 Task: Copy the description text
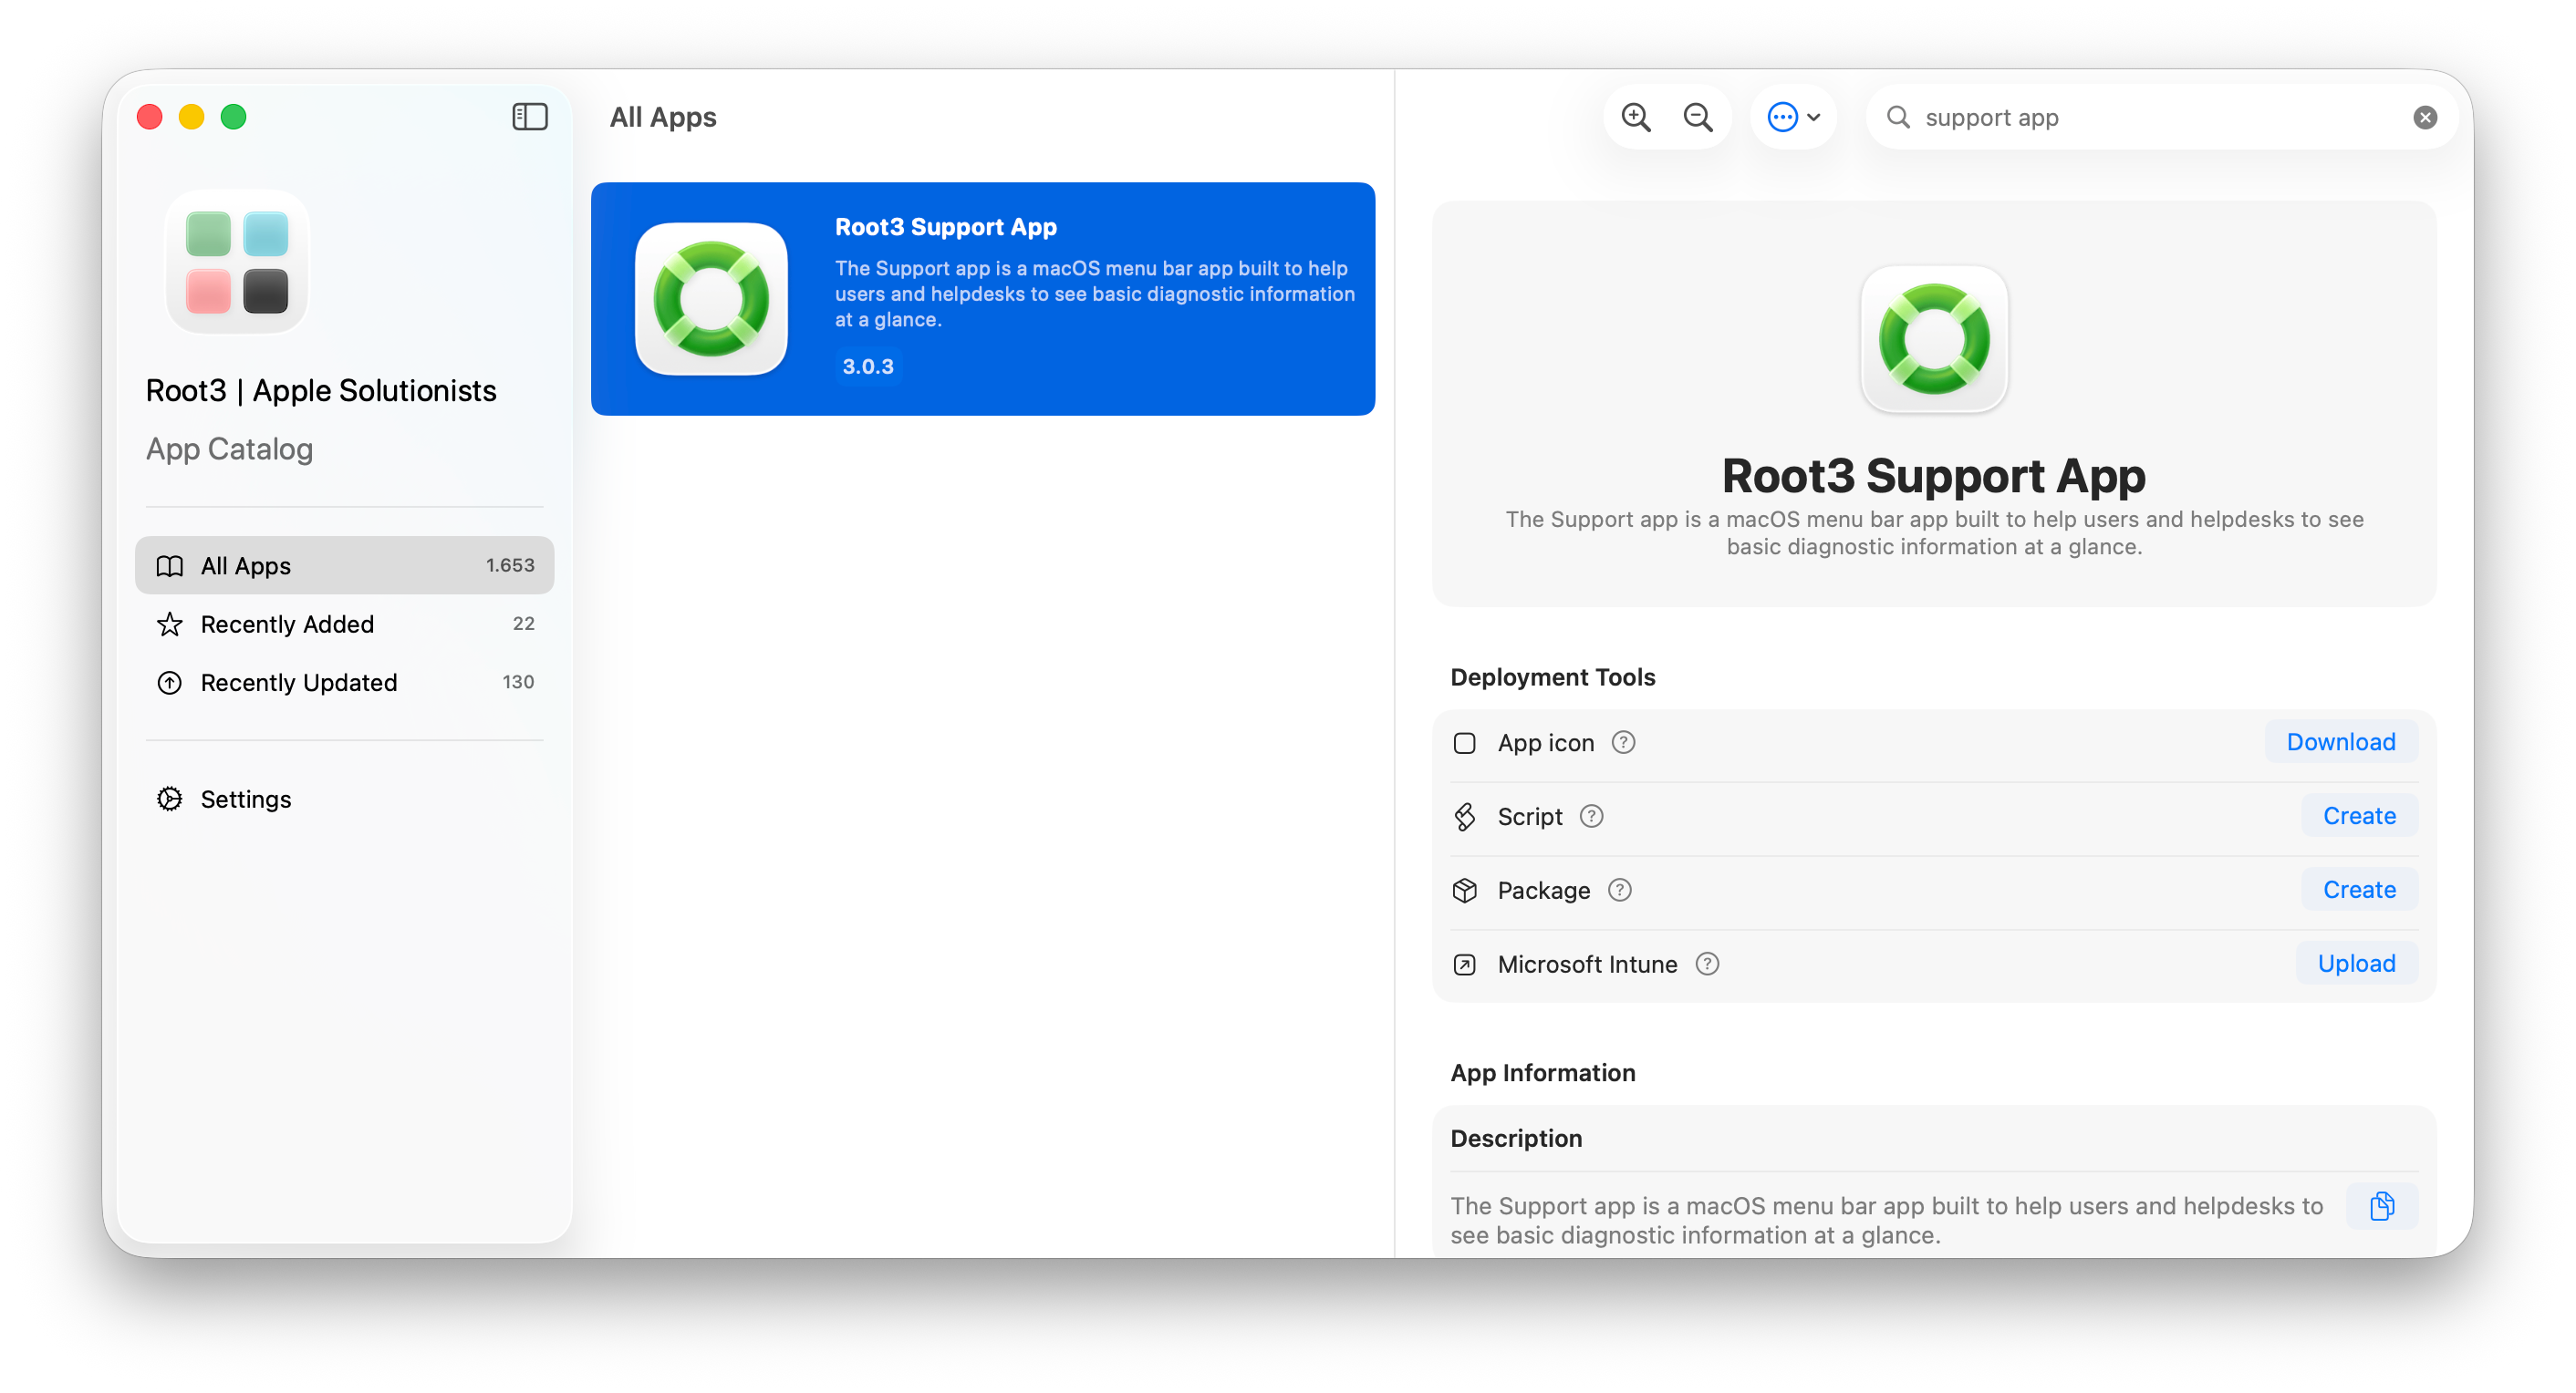pyautogui.click(x=2381, y=1206)
